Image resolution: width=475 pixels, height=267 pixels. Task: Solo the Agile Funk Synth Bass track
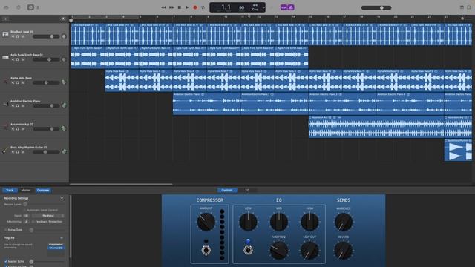pos(17,59)
